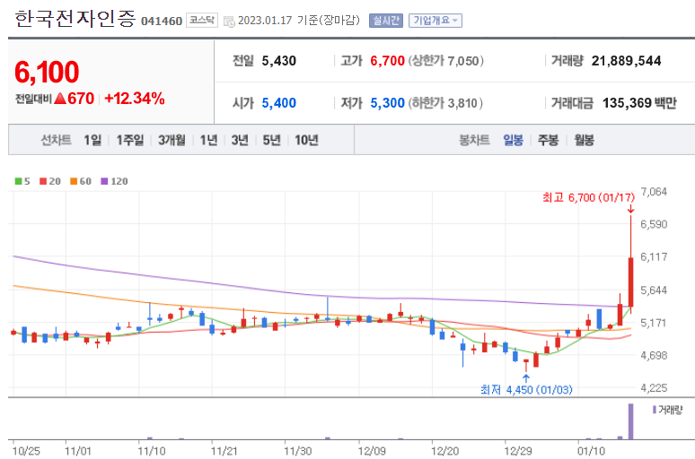Click the +12.34% change rate
Image resolution: width=695 pixels, height=459 pixels.
point(135,99)
